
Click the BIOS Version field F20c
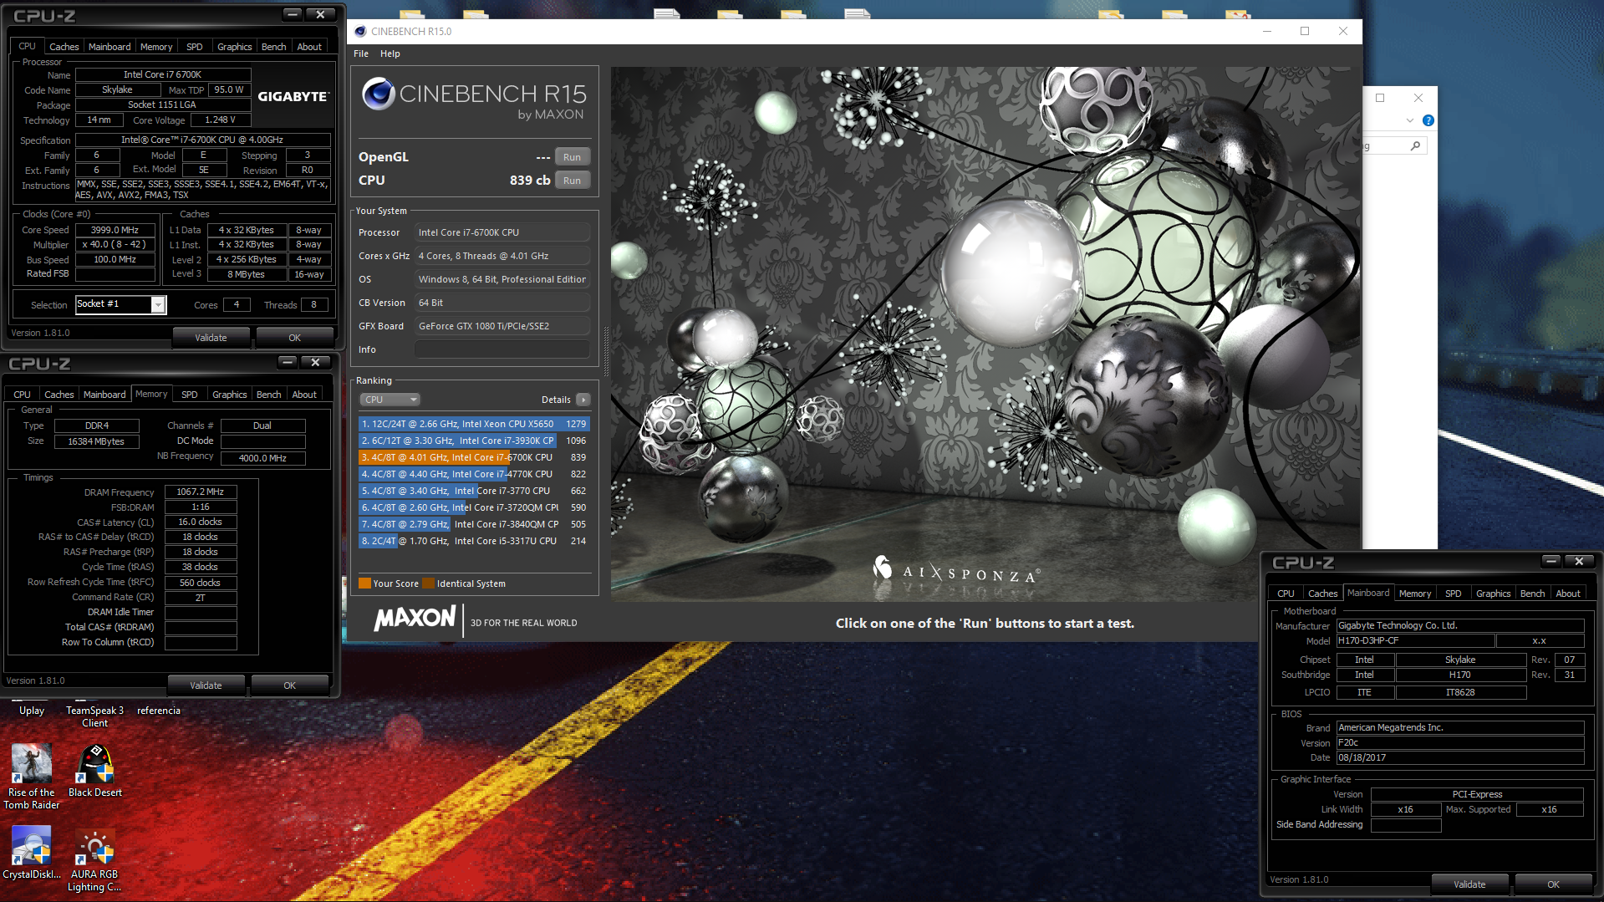coord(1460,742)
